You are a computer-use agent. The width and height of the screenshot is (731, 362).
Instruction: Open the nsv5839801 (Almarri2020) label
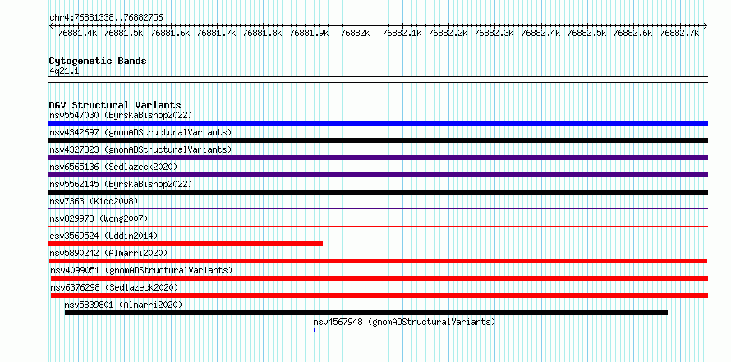(x=123, y=305)
